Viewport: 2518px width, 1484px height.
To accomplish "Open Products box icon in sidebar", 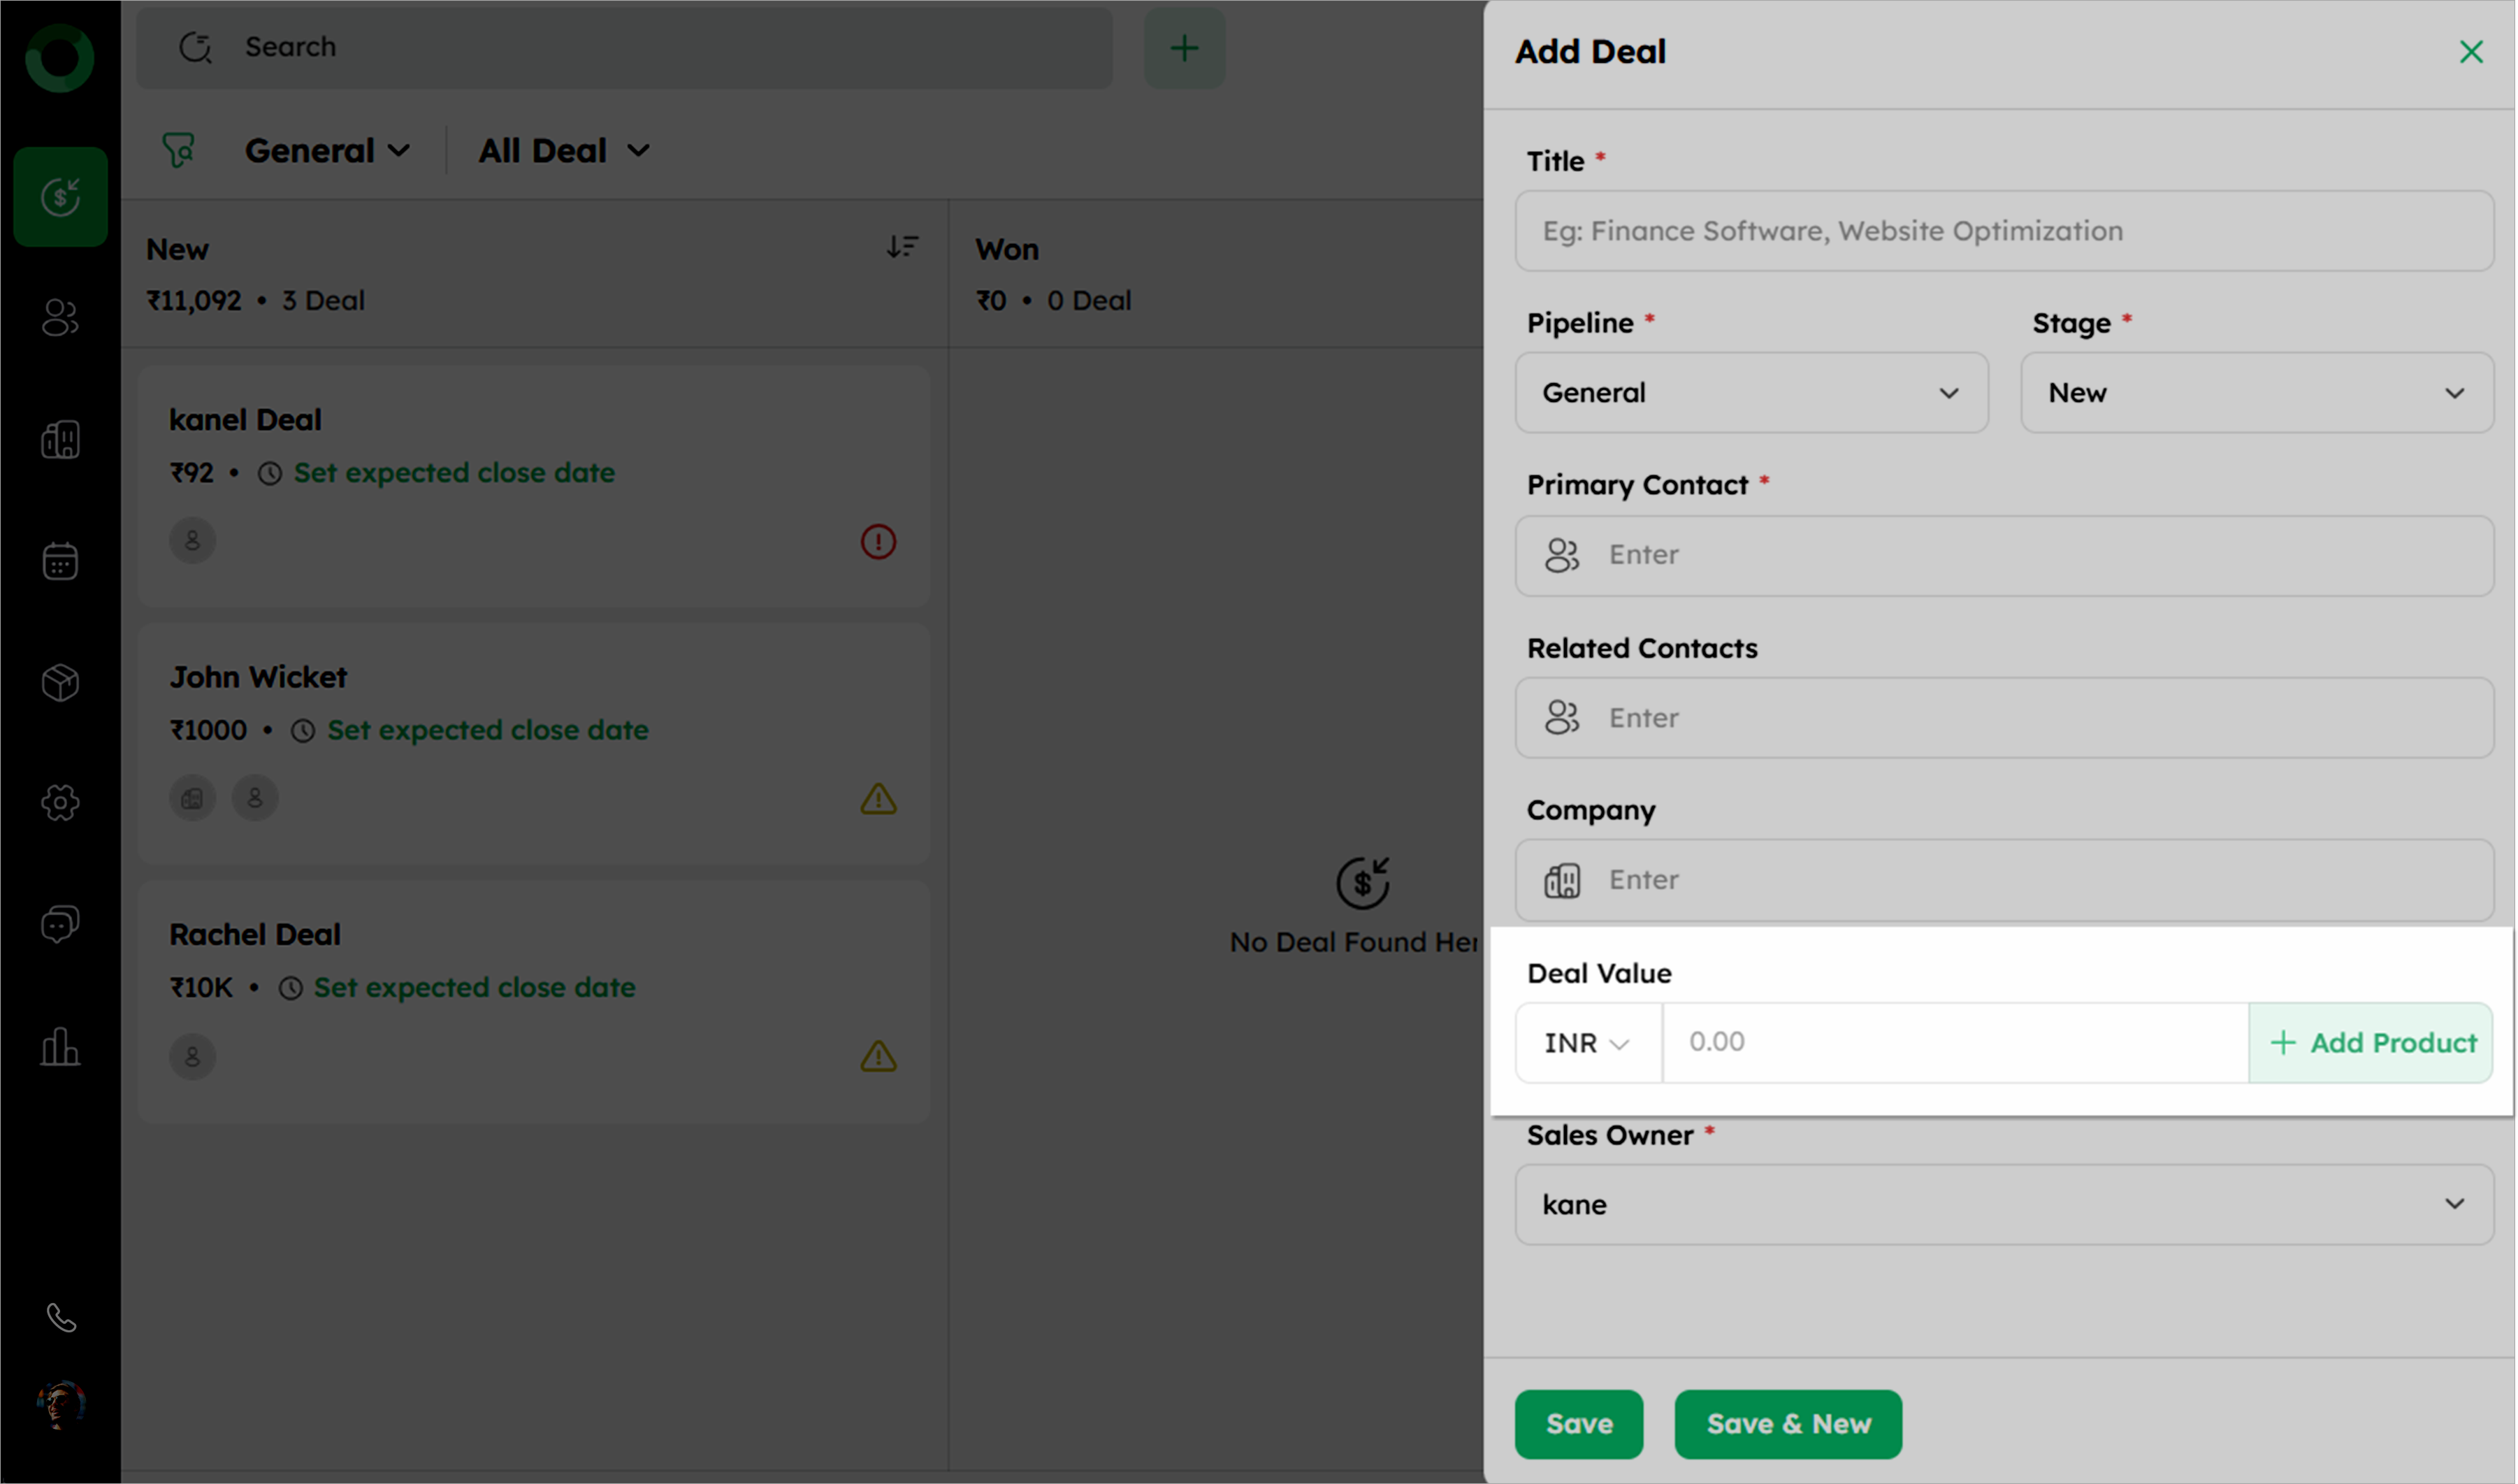I will coord(60,683).
